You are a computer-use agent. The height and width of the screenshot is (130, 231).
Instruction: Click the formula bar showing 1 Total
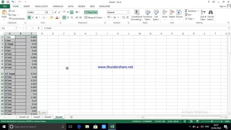[136, 28]
